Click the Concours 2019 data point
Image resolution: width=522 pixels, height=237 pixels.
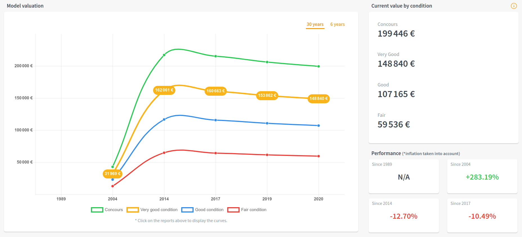point(267,62)
